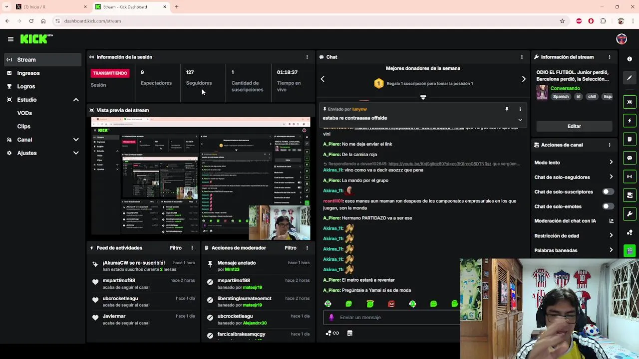Click the info icon in right rail

point(630,59)
